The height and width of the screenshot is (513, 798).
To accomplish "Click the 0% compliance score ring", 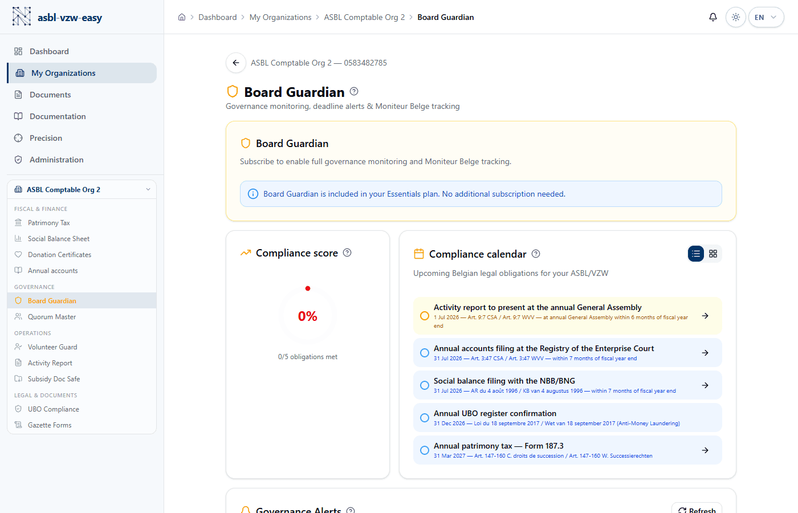I will [x=308, y=316].
